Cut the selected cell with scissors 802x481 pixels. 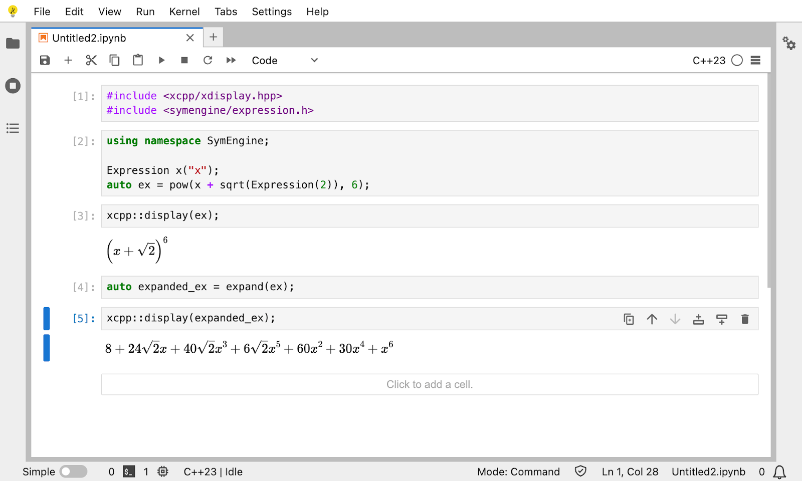91,60
